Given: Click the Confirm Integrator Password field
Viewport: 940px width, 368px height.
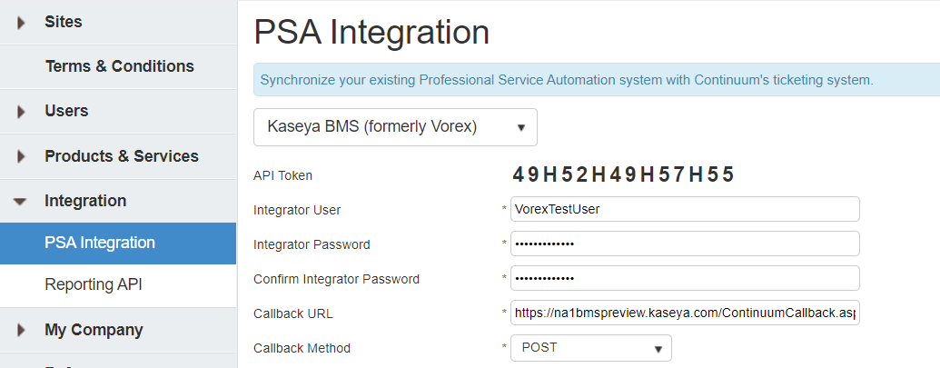Looking at the screenshot, I should 685,278.
